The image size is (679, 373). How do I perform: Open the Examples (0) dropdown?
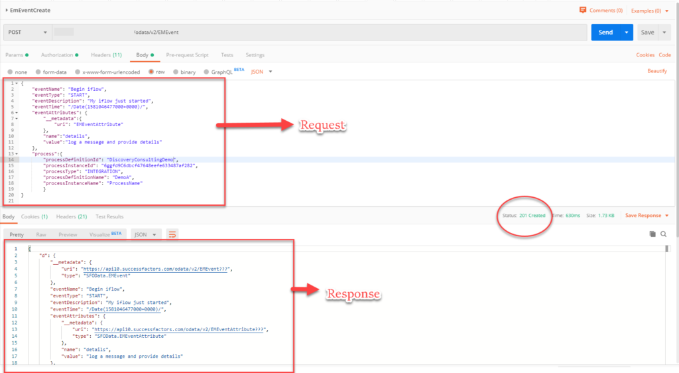650,11
